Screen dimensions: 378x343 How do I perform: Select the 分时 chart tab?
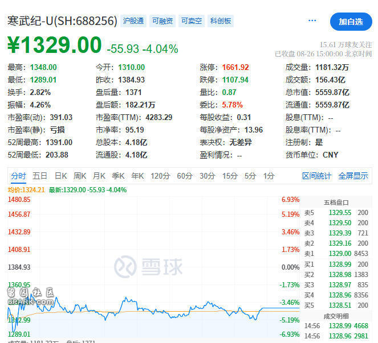(18, 176)
